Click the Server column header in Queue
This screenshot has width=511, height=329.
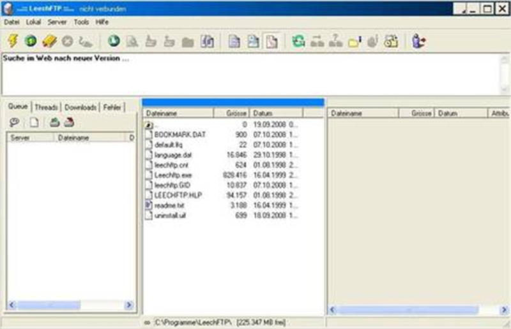30,138
